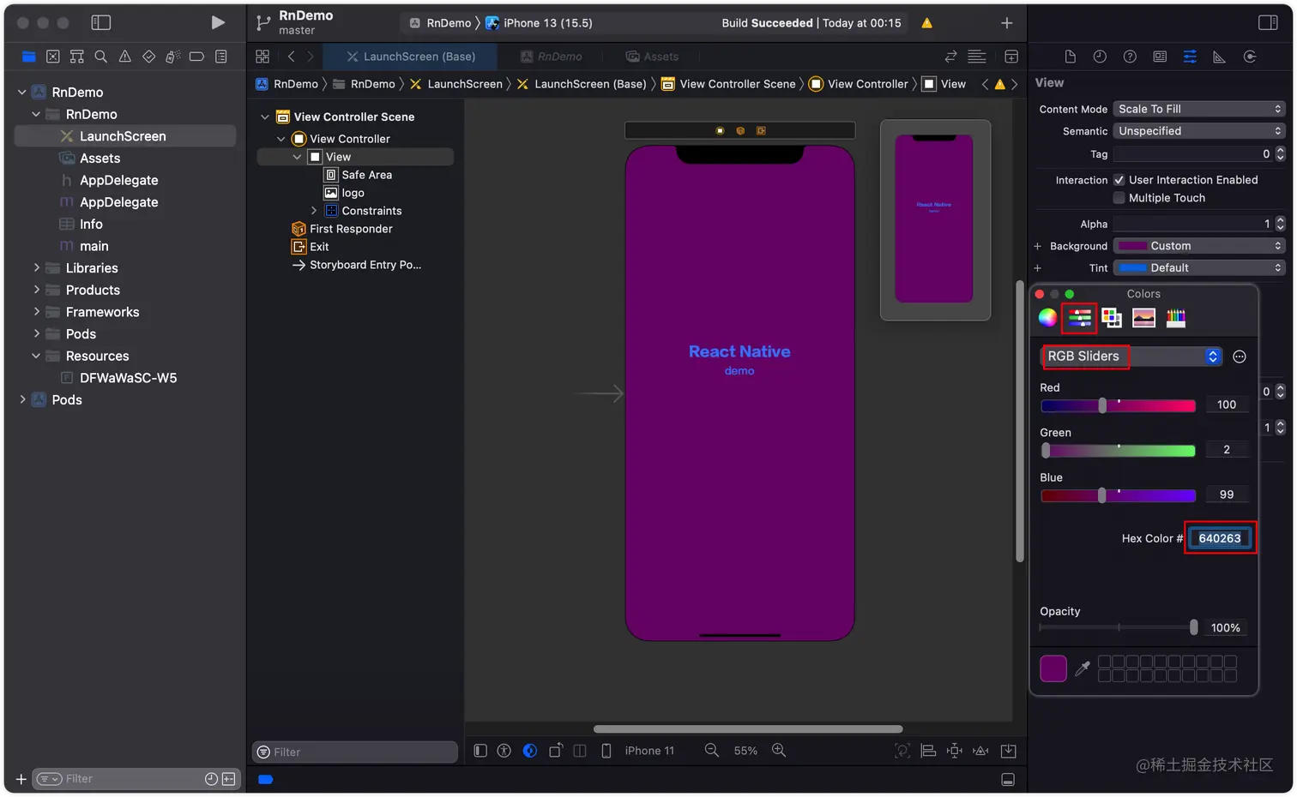Open the project navigator folder icon

(x=29, y=57)
